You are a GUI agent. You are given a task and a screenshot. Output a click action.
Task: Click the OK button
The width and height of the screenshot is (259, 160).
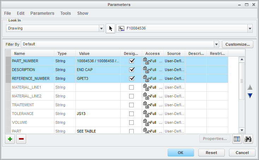[181, 153]
